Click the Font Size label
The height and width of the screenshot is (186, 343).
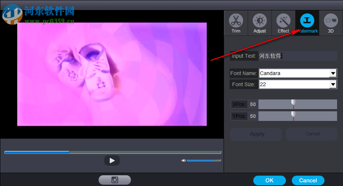coord(244,84)
